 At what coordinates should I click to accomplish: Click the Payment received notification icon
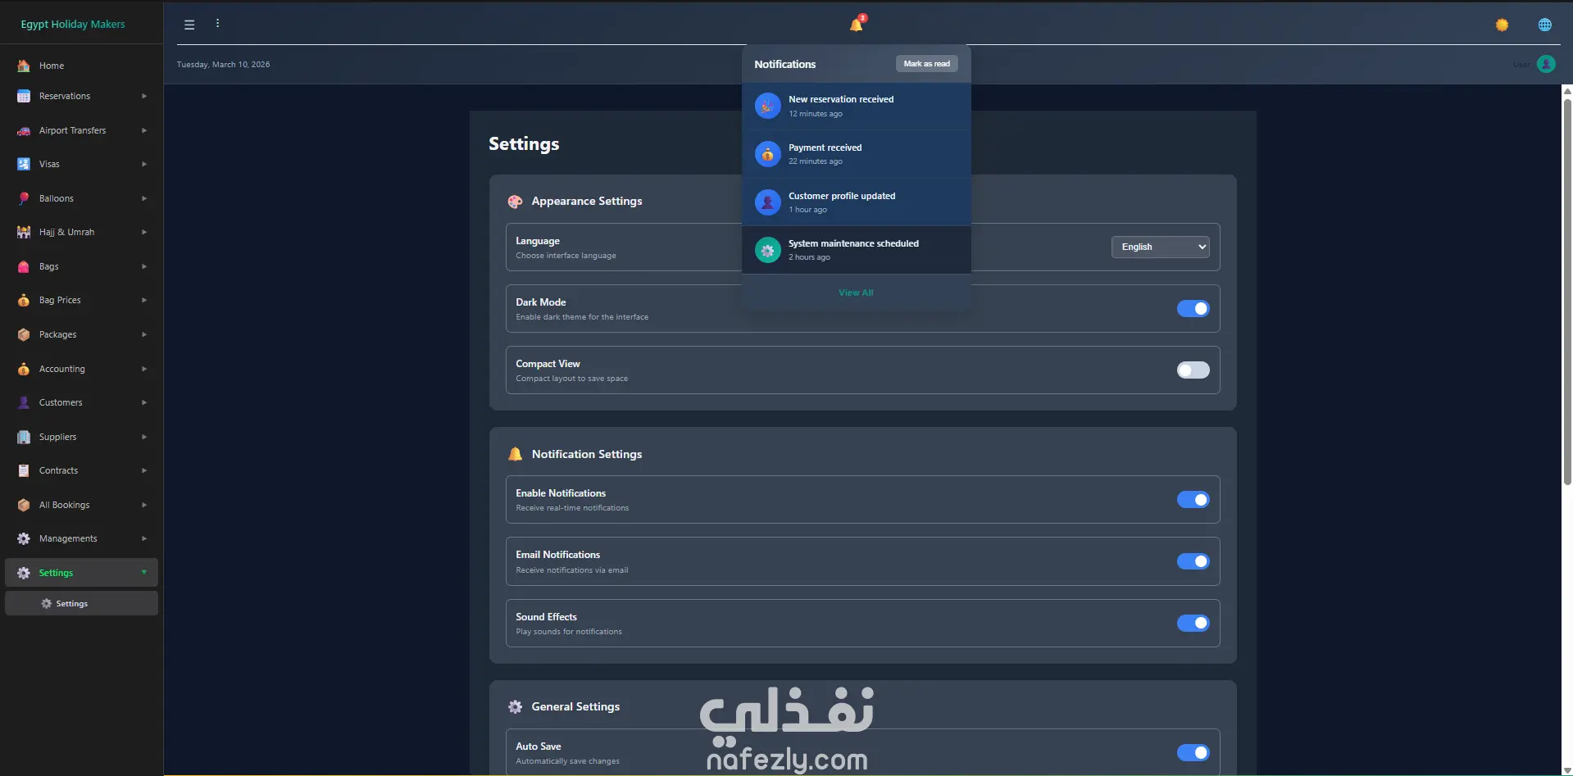click(x=767, y=154)
